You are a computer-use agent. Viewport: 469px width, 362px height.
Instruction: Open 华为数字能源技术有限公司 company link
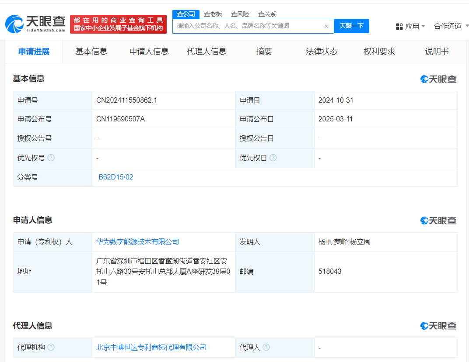(138, 241)
